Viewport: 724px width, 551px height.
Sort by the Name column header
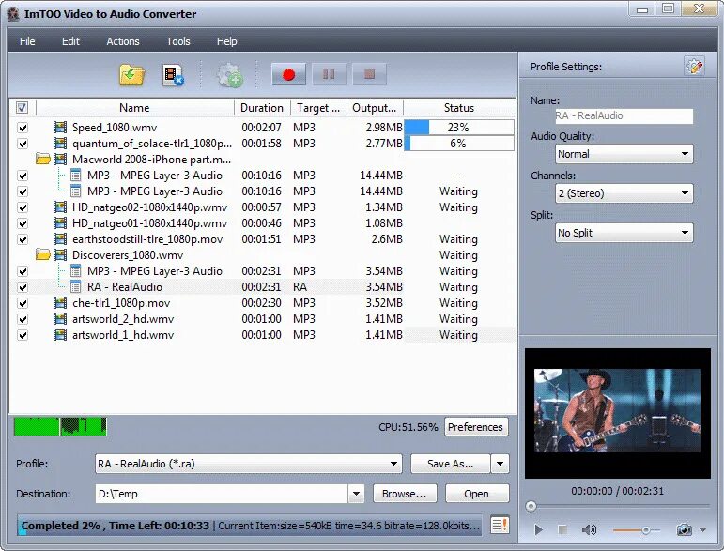134,108
